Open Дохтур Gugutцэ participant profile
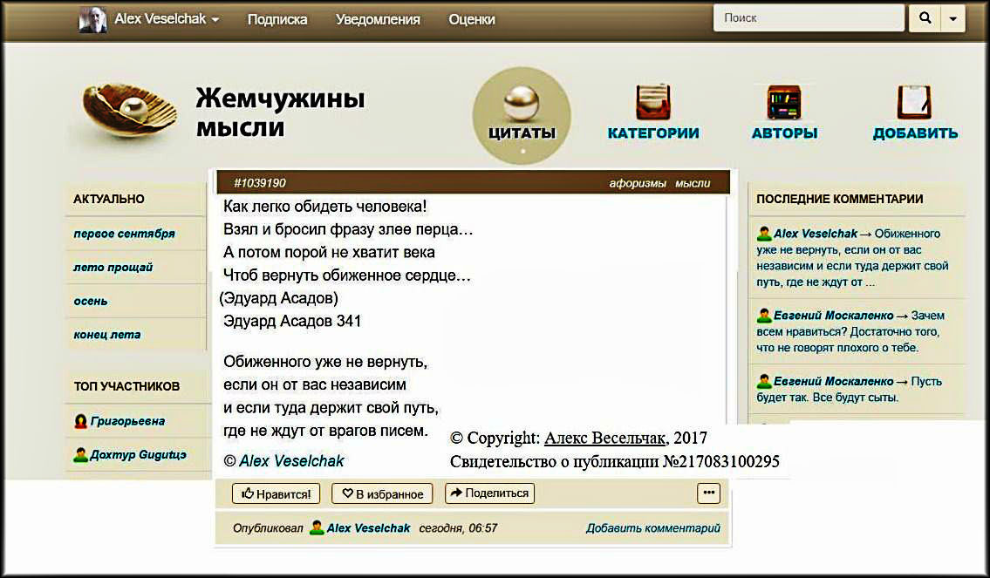990x578 pixels. 139,454
